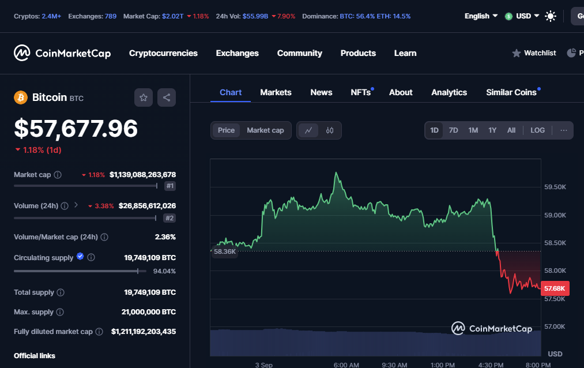Select Price chart mode
The image size is (584, 368).
pos(226,130)
